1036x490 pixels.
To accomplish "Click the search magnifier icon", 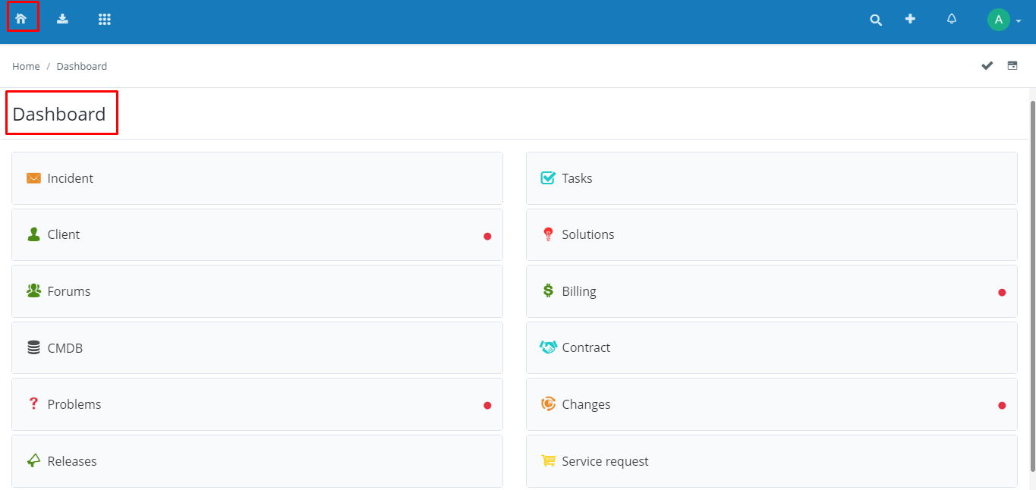I will click(x=876, y=20).
